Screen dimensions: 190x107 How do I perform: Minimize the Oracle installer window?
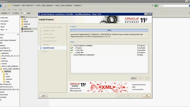pos(145,14)
